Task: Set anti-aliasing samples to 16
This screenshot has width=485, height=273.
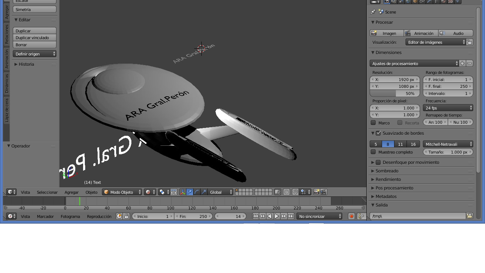Action: point(413,144)
